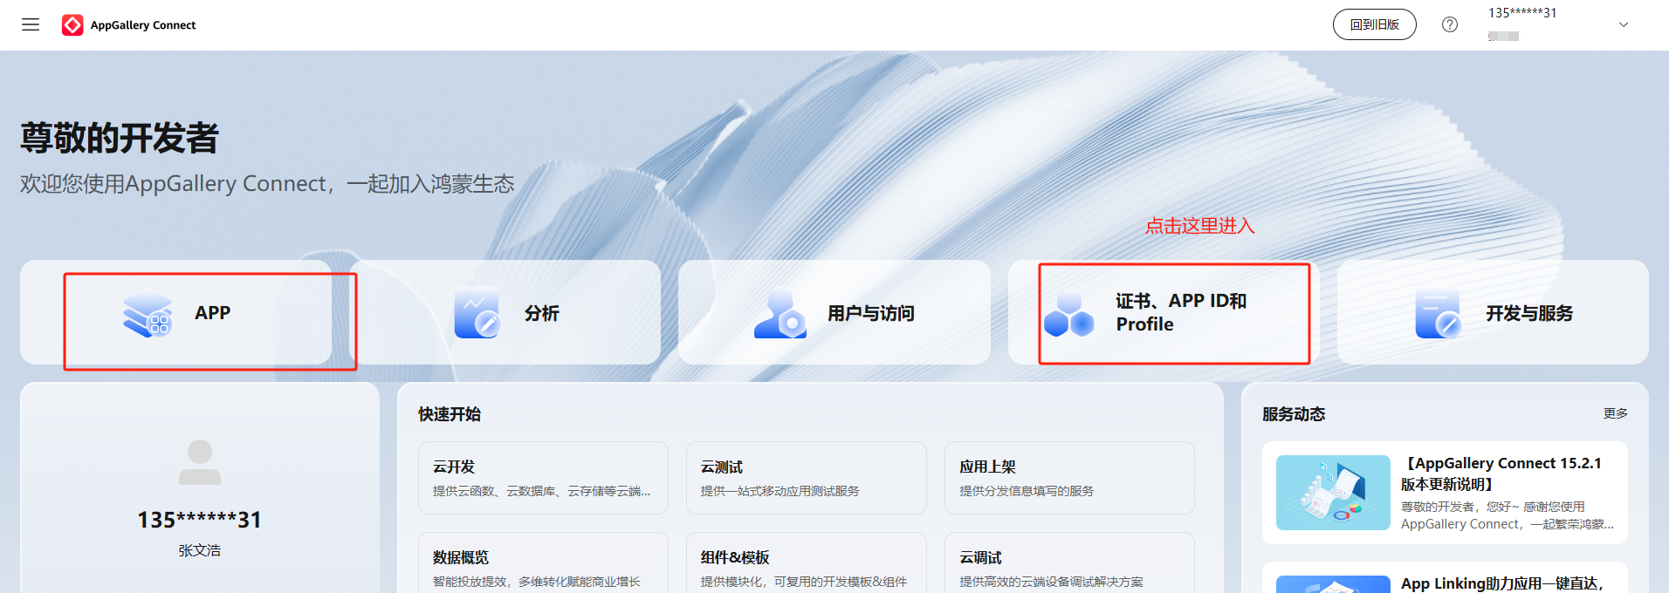Open the 应用上架 quick start card
This screenshot has width=1669, height=593.
click(x=1069, y=478)
